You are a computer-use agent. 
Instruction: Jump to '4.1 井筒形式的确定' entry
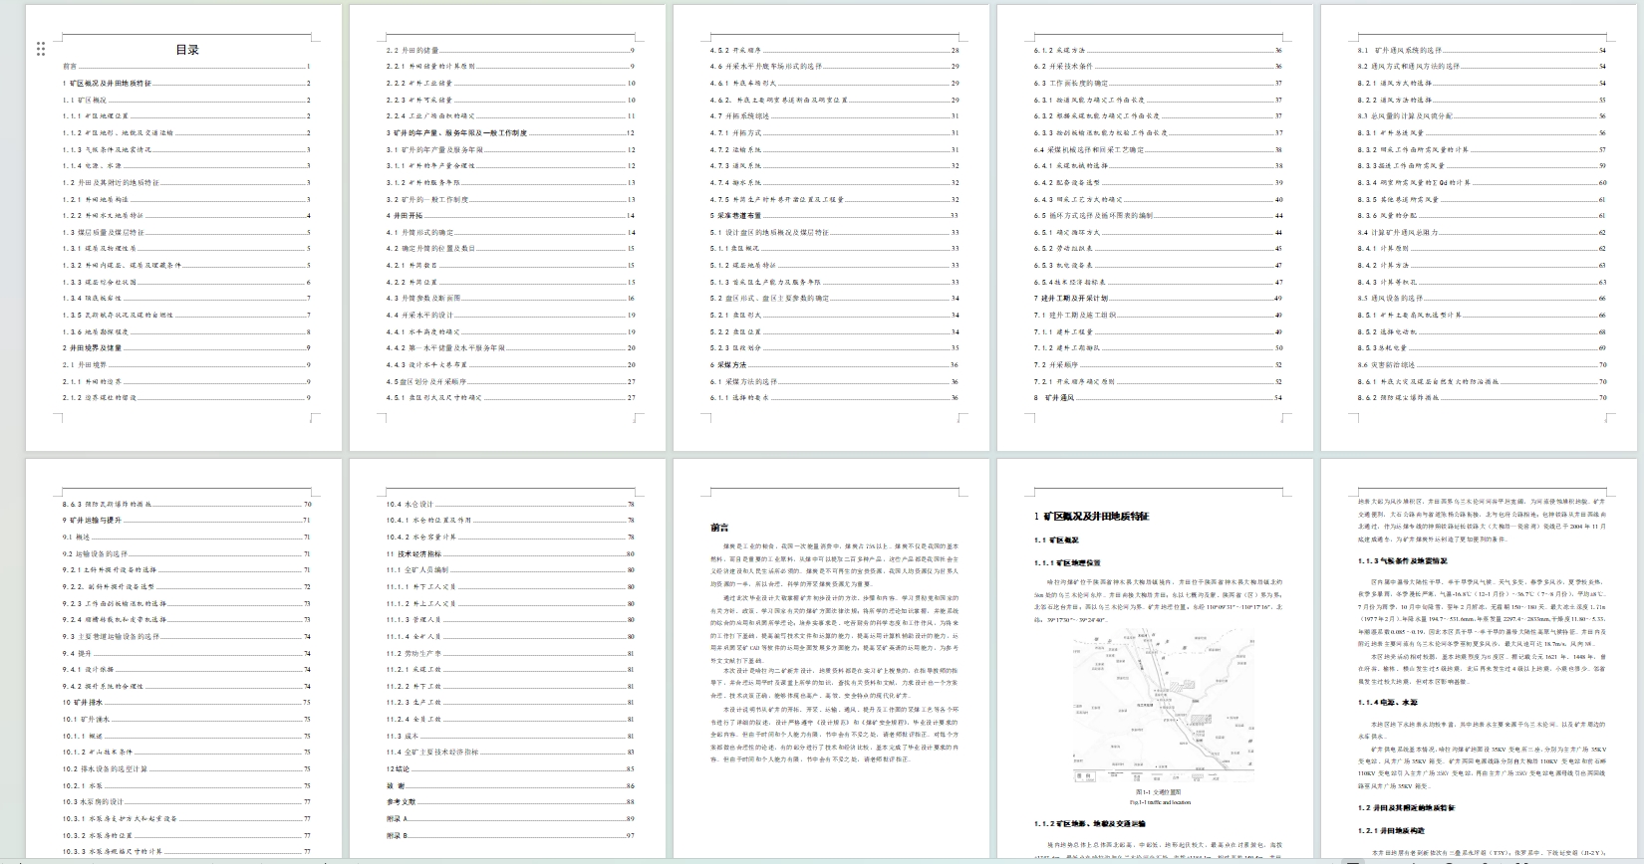point(510,232)
